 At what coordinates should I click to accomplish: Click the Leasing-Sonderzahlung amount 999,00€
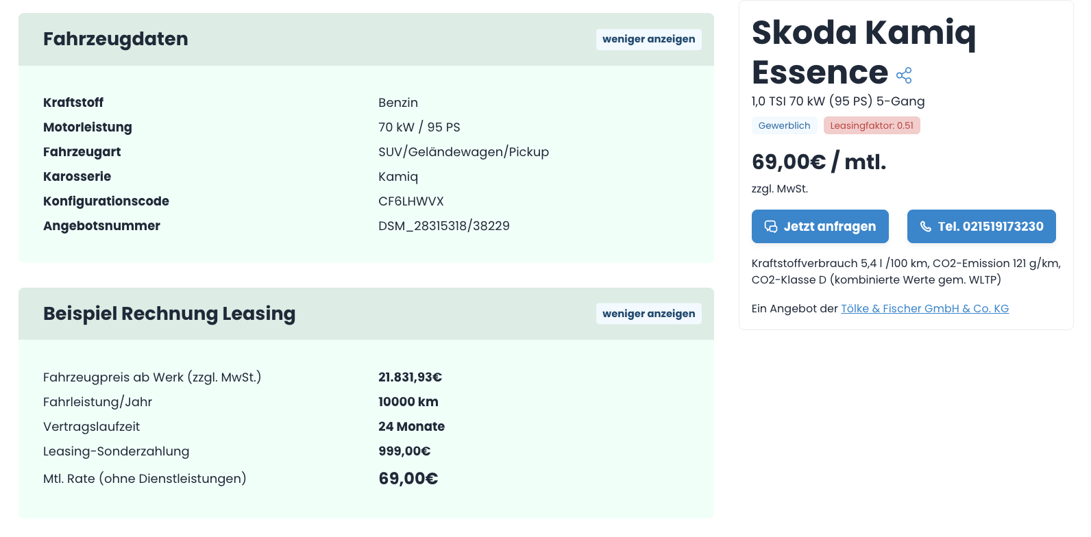(404, 451)
